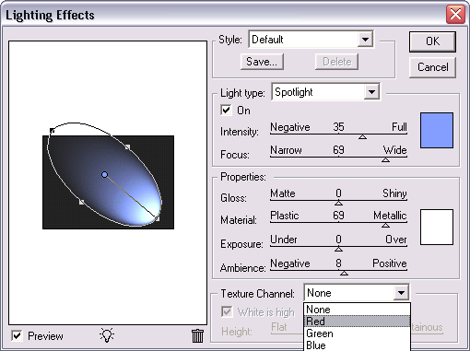Screen dimensions: 470x351
Task: Click the Flat label on Height slider
Action: 279,327
